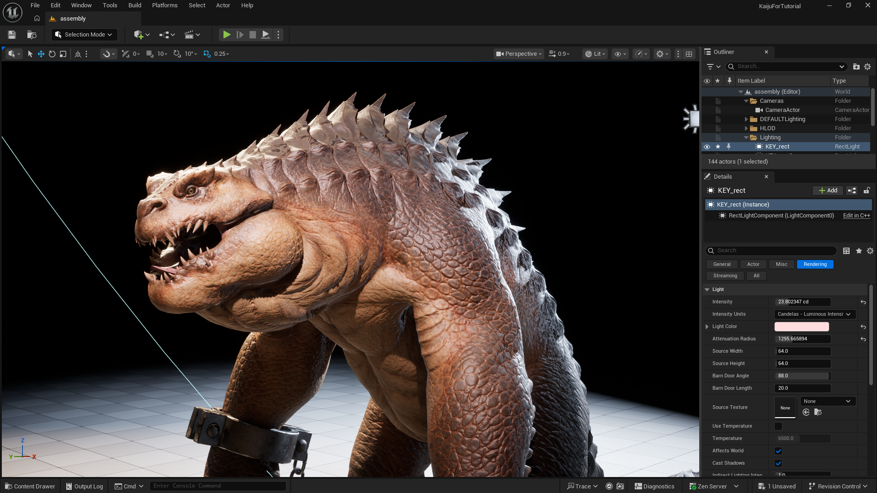Open the Cinematics clapperboard menu
This screenshot has width=877, height=493.
[x=192, y=35]
